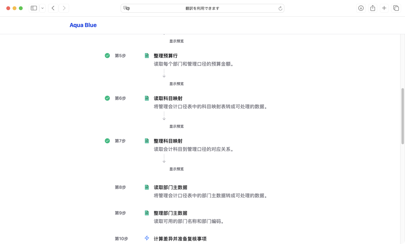Click the green check for 第5步

[107, 56]
